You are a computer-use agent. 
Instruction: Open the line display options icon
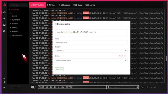(148, 87)
